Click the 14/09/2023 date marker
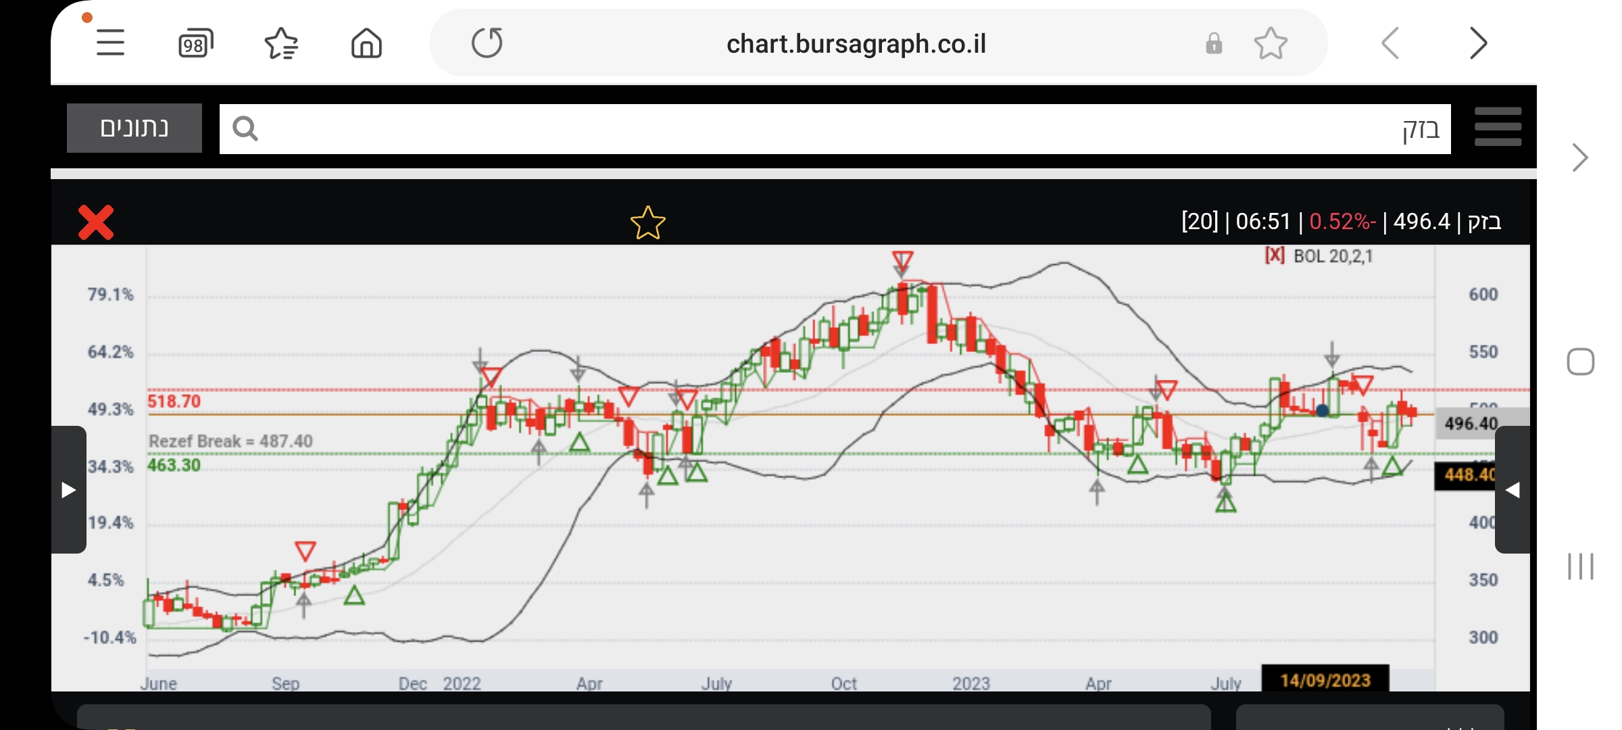Image resolution: width=1622 pixels, height=730 pixels. (1325, 679)
